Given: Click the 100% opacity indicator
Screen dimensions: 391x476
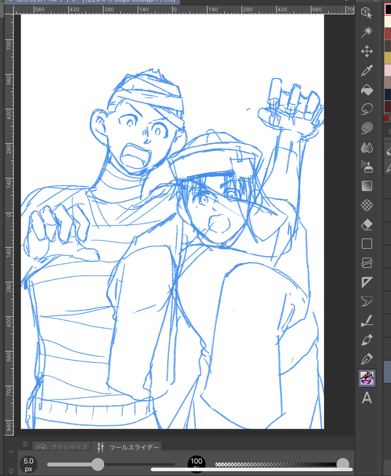Looking at the screenshot, I should 196,464.
